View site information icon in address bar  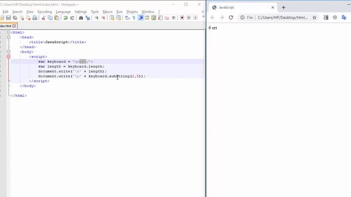tap(242, 18)
